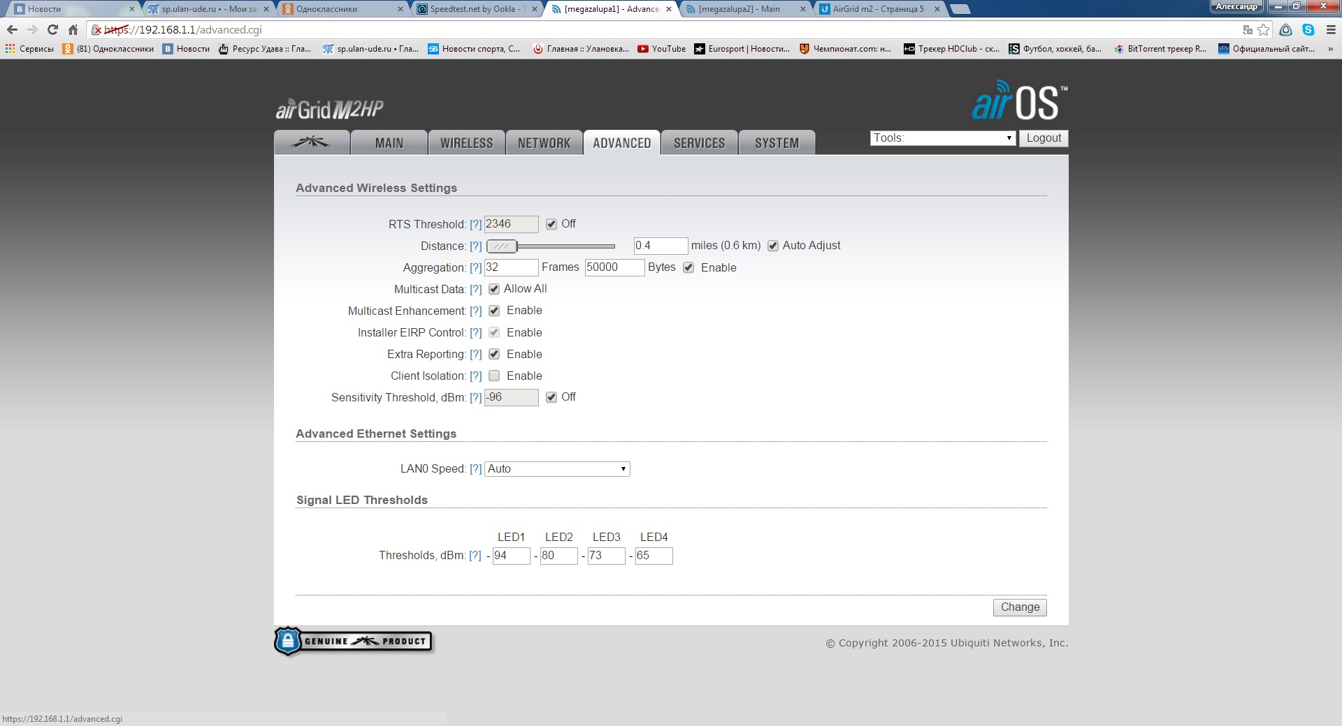Open the LAN0 Speed dropdown
The width and height of the screenshot is (1342, 726).
558,469
